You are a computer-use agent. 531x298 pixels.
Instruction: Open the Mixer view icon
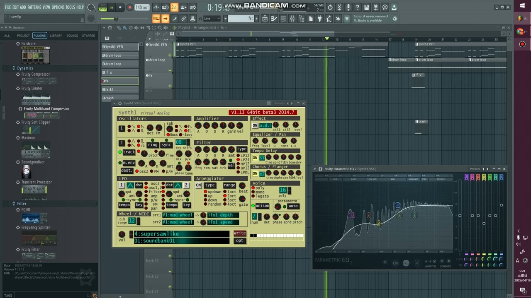[292, 19]
